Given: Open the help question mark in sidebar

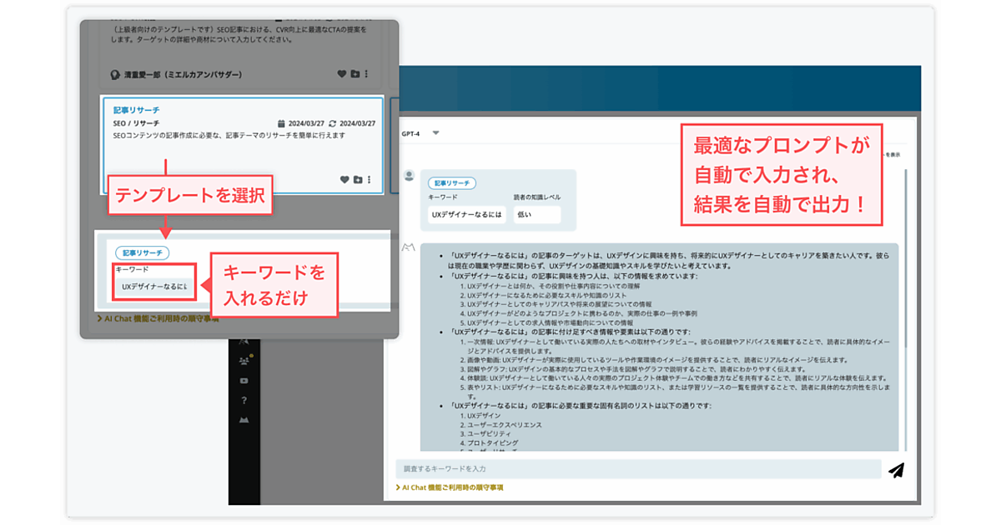Looking at the screenshot, I should (244, 400).
